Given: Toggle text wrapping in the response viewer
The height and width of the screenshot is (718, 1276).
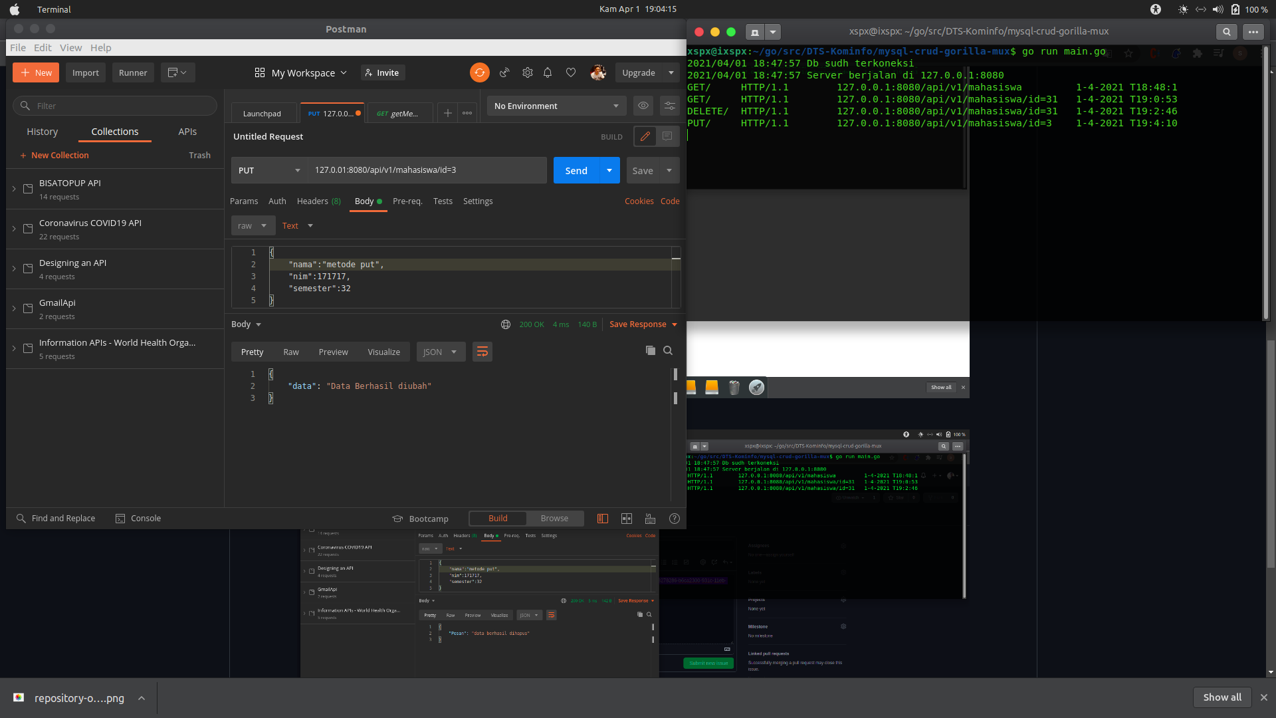Looking at the screenshot, I should coord(482,352).
